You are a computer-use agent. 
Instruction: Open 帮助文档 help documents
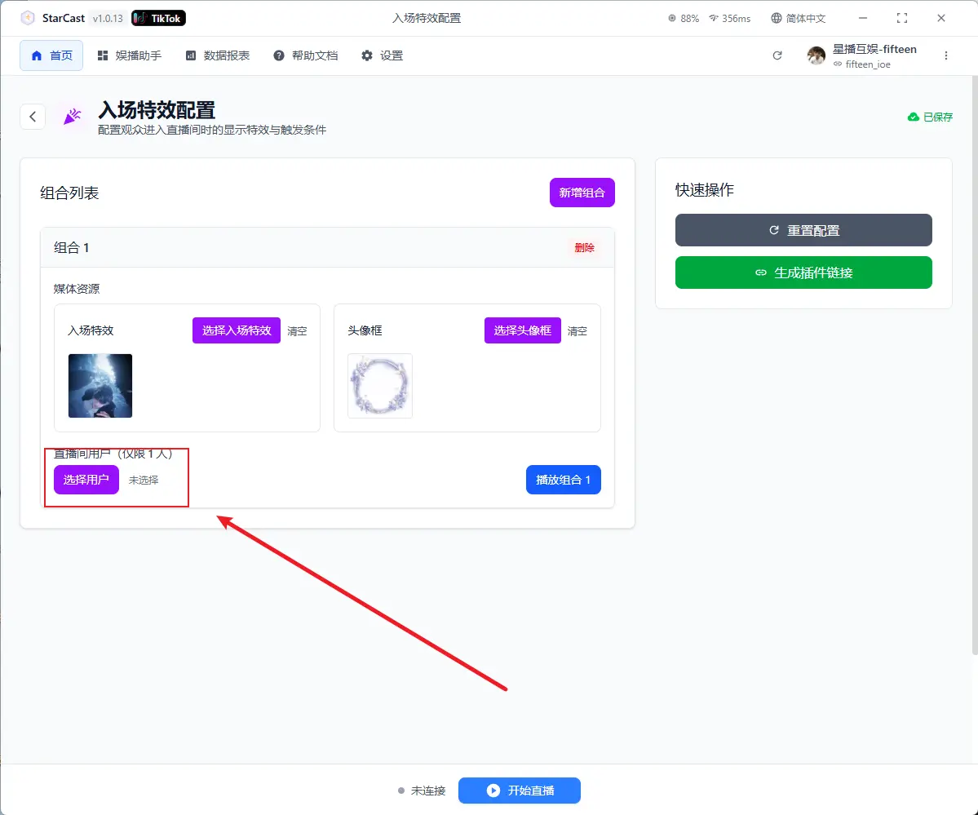[x=305, y=55]
